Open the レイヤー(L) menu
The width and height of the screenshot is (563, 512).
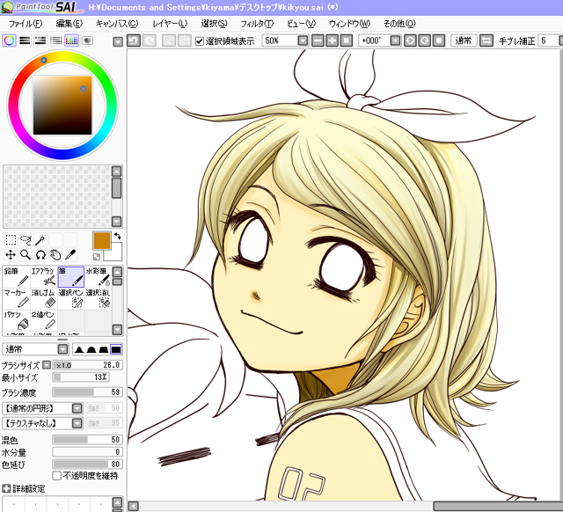pos(170,24)
